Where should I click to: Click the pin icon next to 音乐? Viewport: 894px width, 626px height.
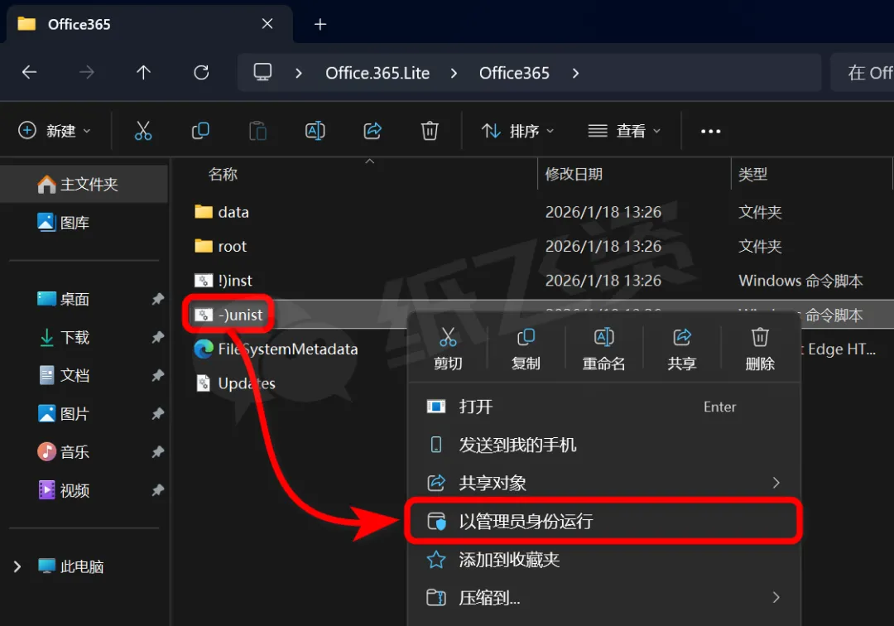[x=158, y=451]
